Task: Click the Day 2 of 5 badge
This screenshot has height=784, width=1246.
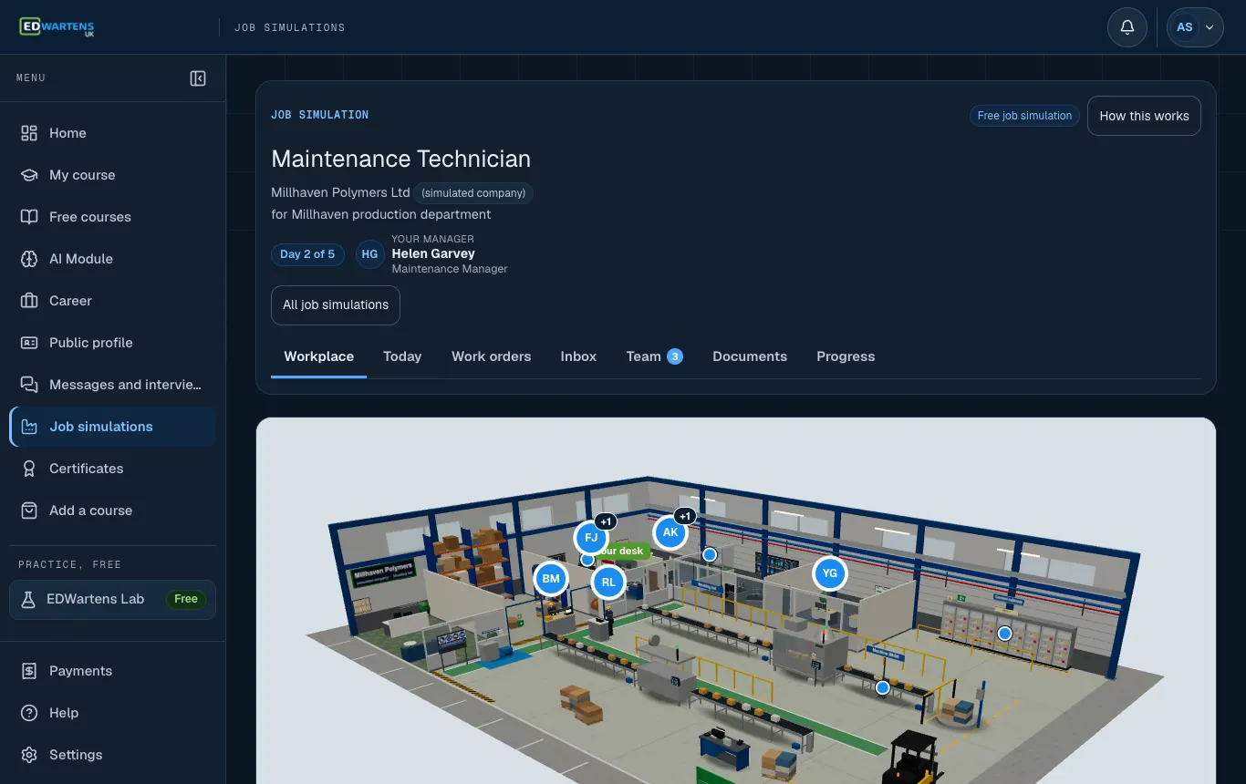Action: tap(307, 254)
